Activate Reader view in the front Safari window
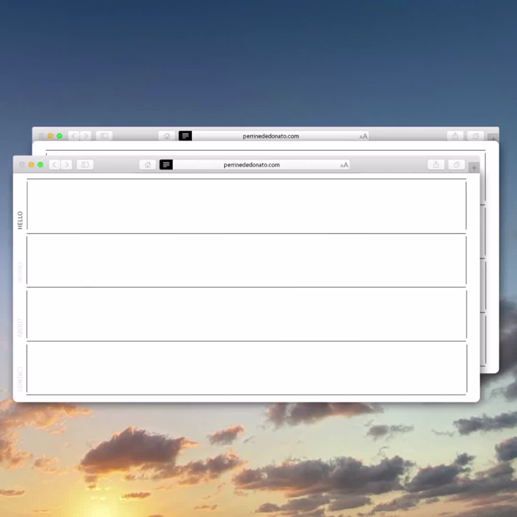The image size is (517, 517). [166, 165]
